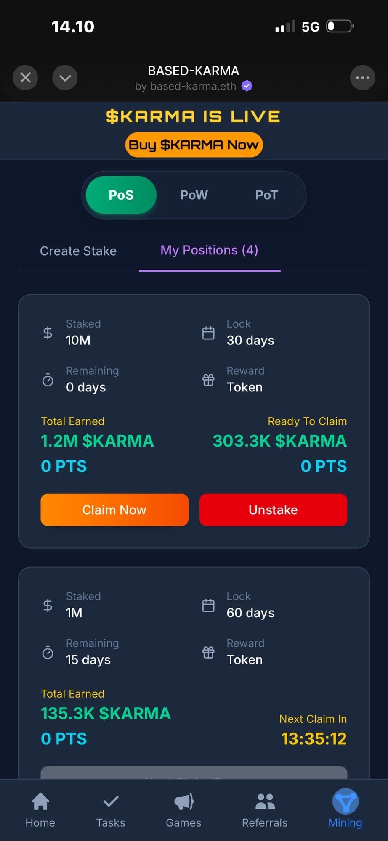This screenshot has height=841, width=388.
Task: Tap the Reward gift icon on 60-day stake
Action: tap(208, 652)
